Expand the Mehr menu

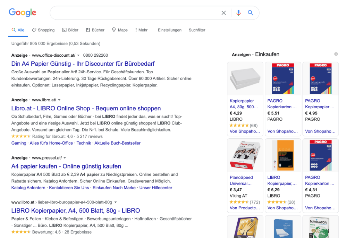coord(141,30)
